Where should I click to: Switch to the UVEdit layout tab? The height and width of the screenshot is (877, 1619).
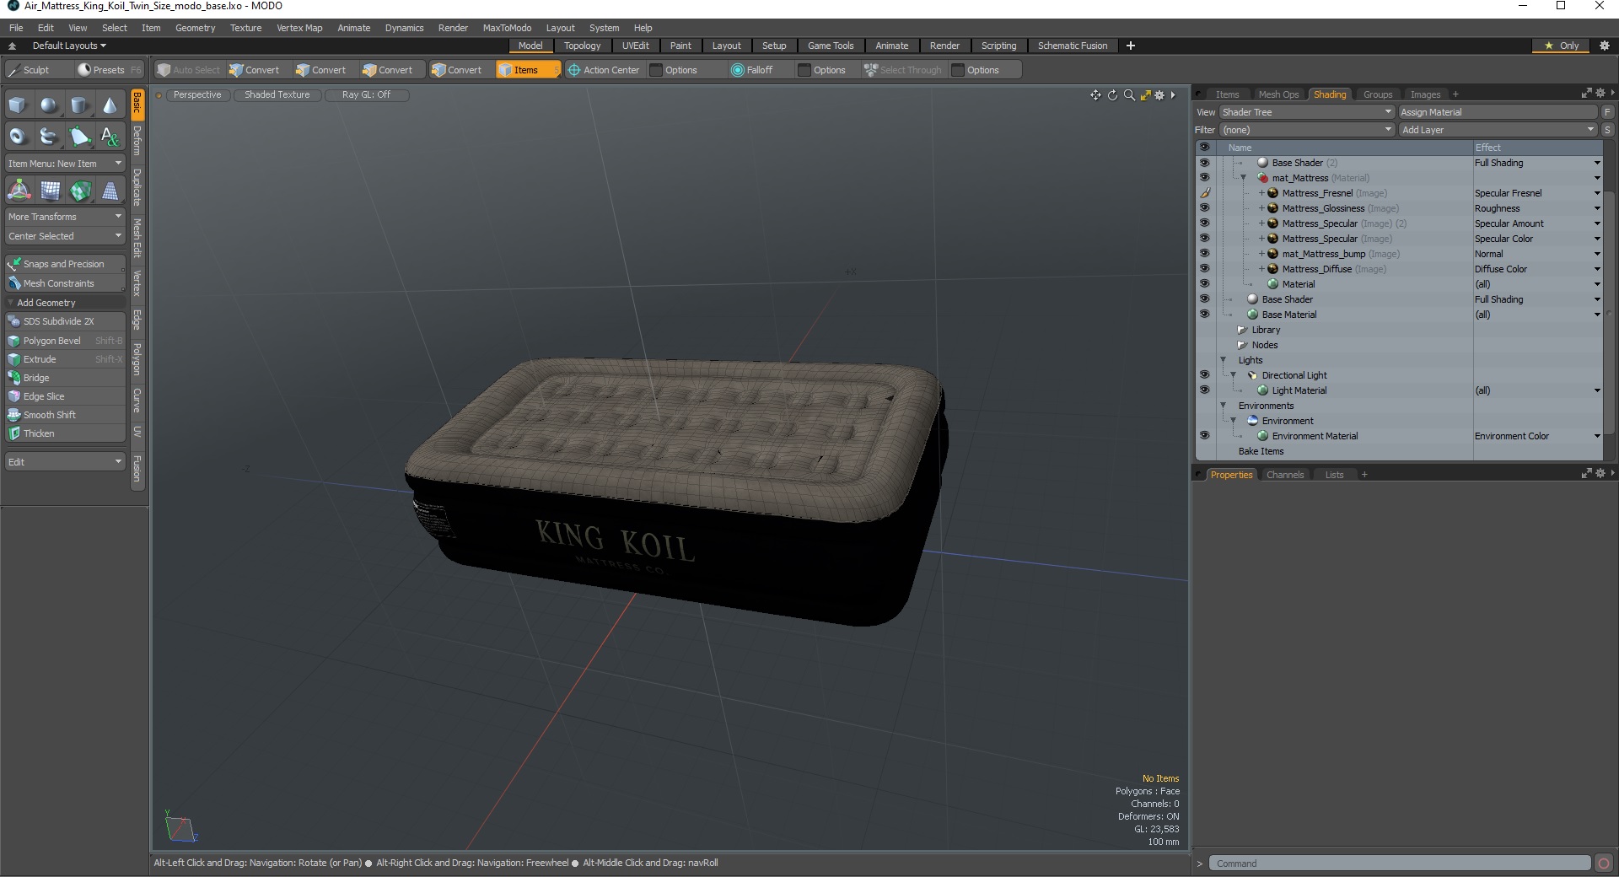pyautogui.click(x=635, y=46)
